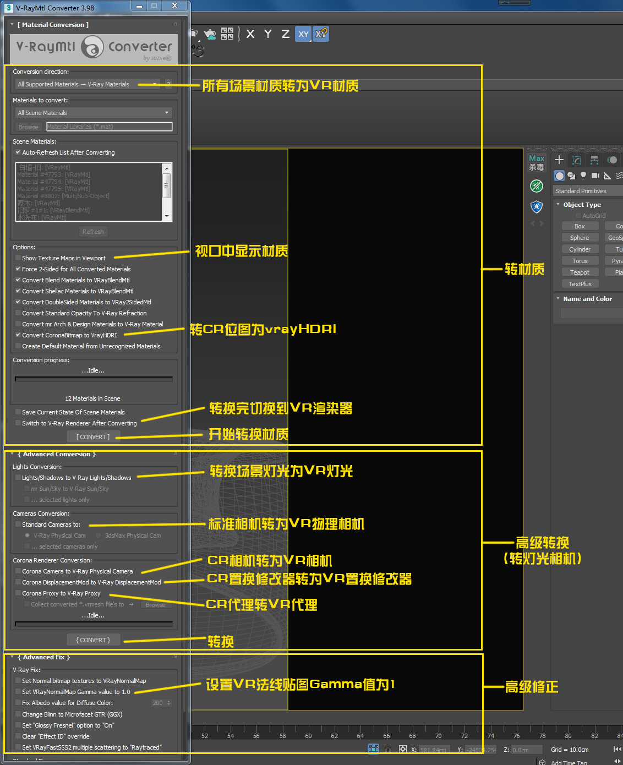Image resolution: width=623 pixels, height=765 pixels.
Task: Enable Switch to V-Ray Renderer After Converting
Action: pyautogui.click(x=18, y=423)
